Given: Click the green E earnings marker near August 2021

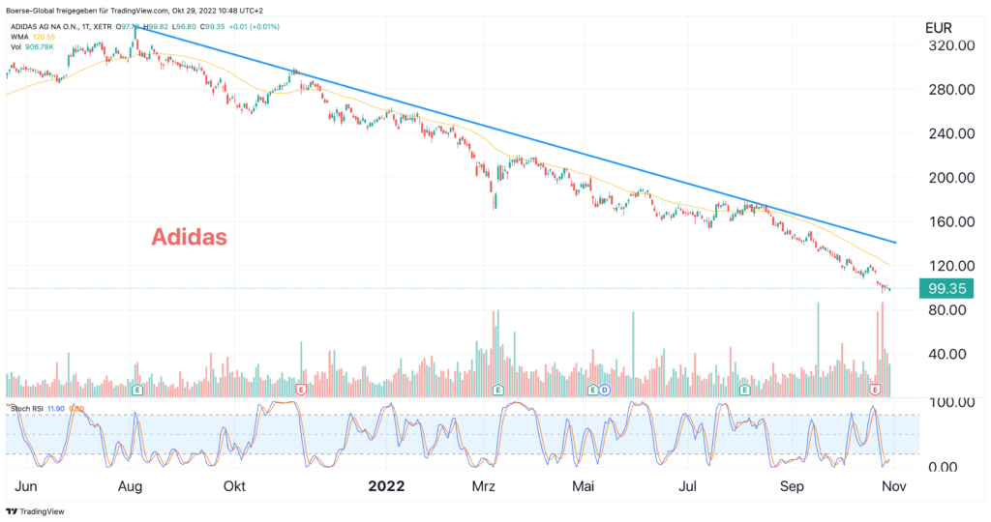Looking at the screenshot, I should (x=137, y=391).
